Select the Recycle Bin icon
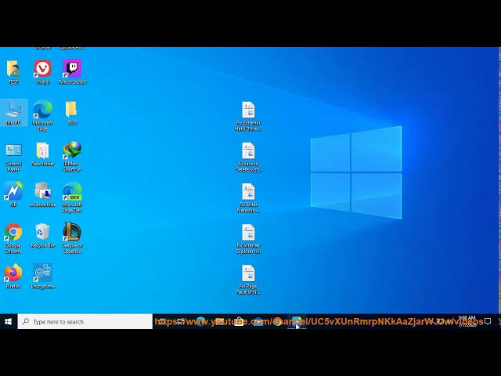 click(42, 235)
